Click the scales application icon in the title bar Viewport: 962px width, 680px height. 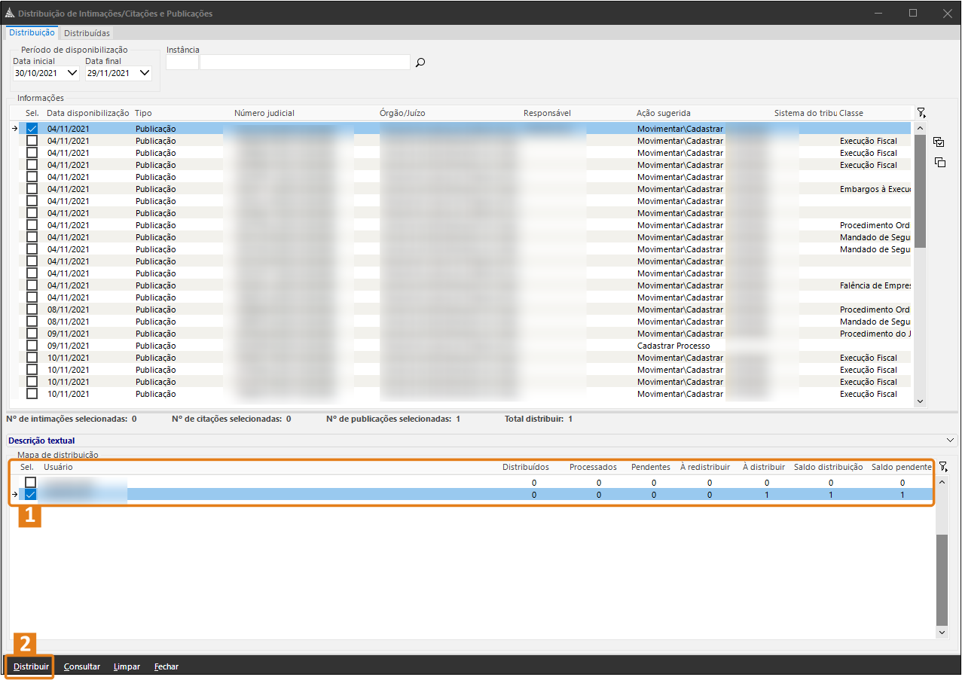pyautogui.click(x=11, y=13)
